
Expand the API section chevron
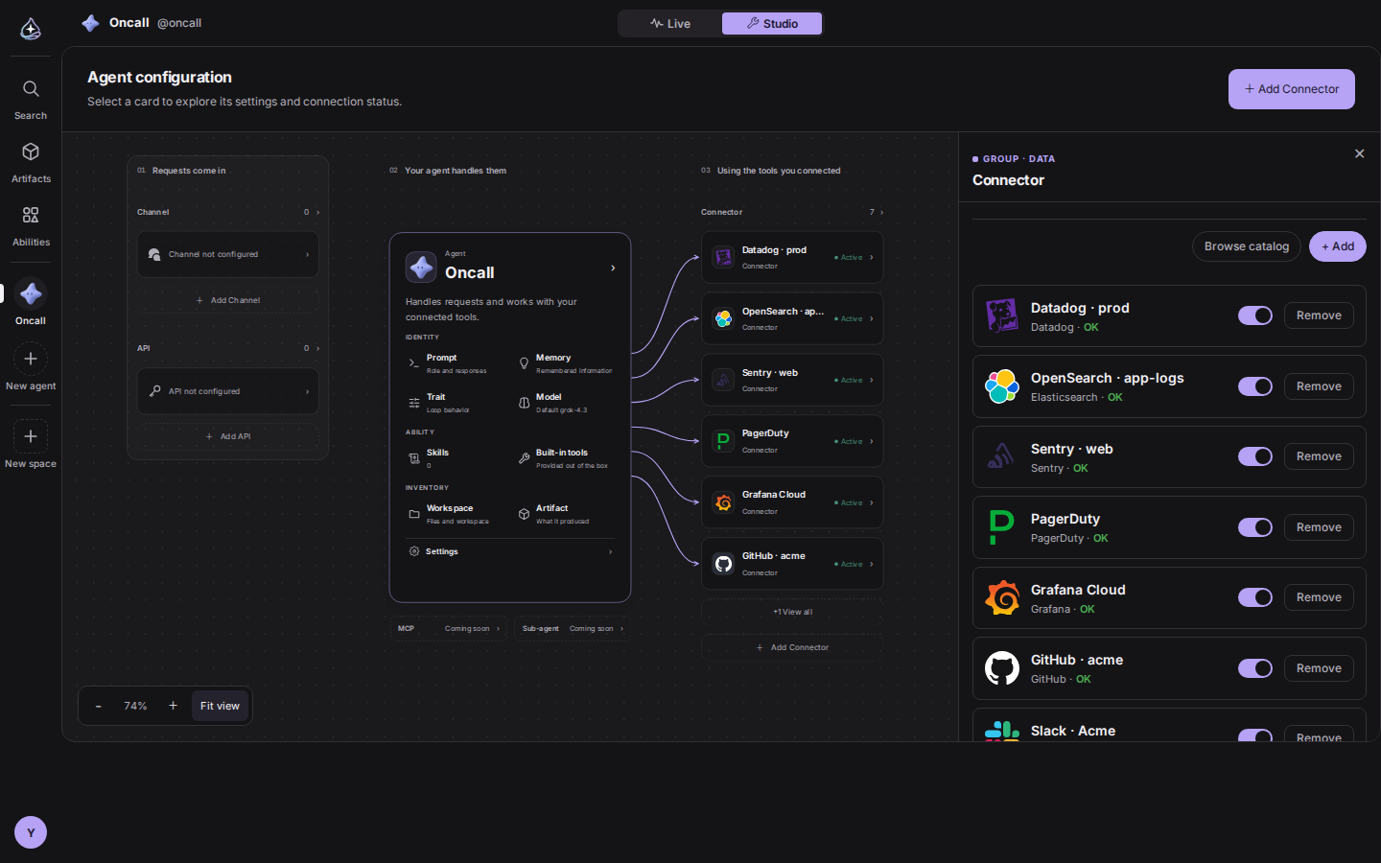(317, 348)
